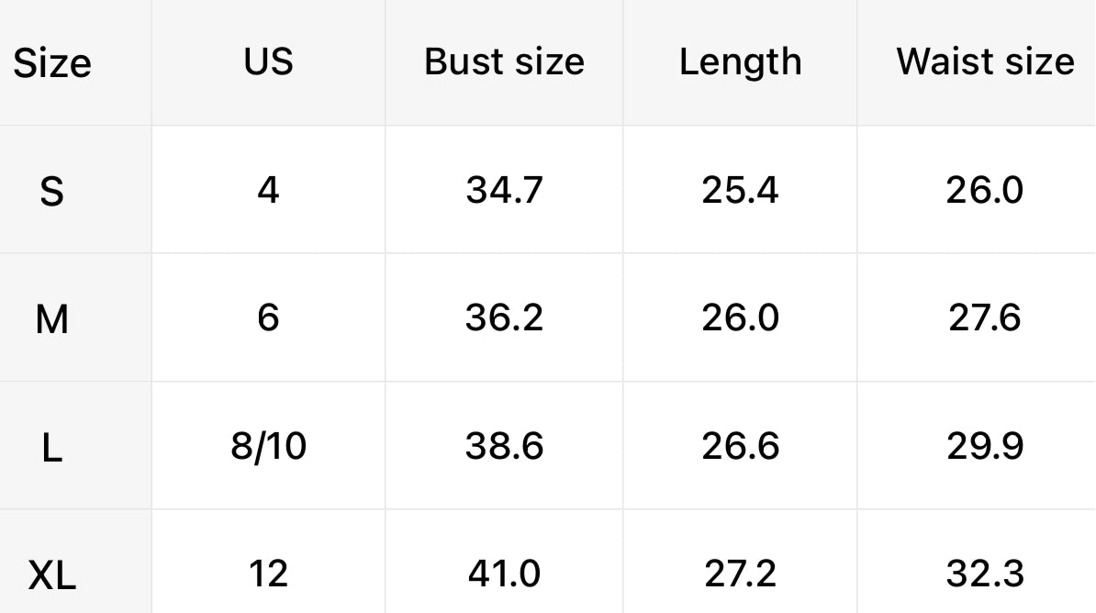Click bust size value 36.2
Viewport: 1096px width, 613px height.
click(504, 318)
